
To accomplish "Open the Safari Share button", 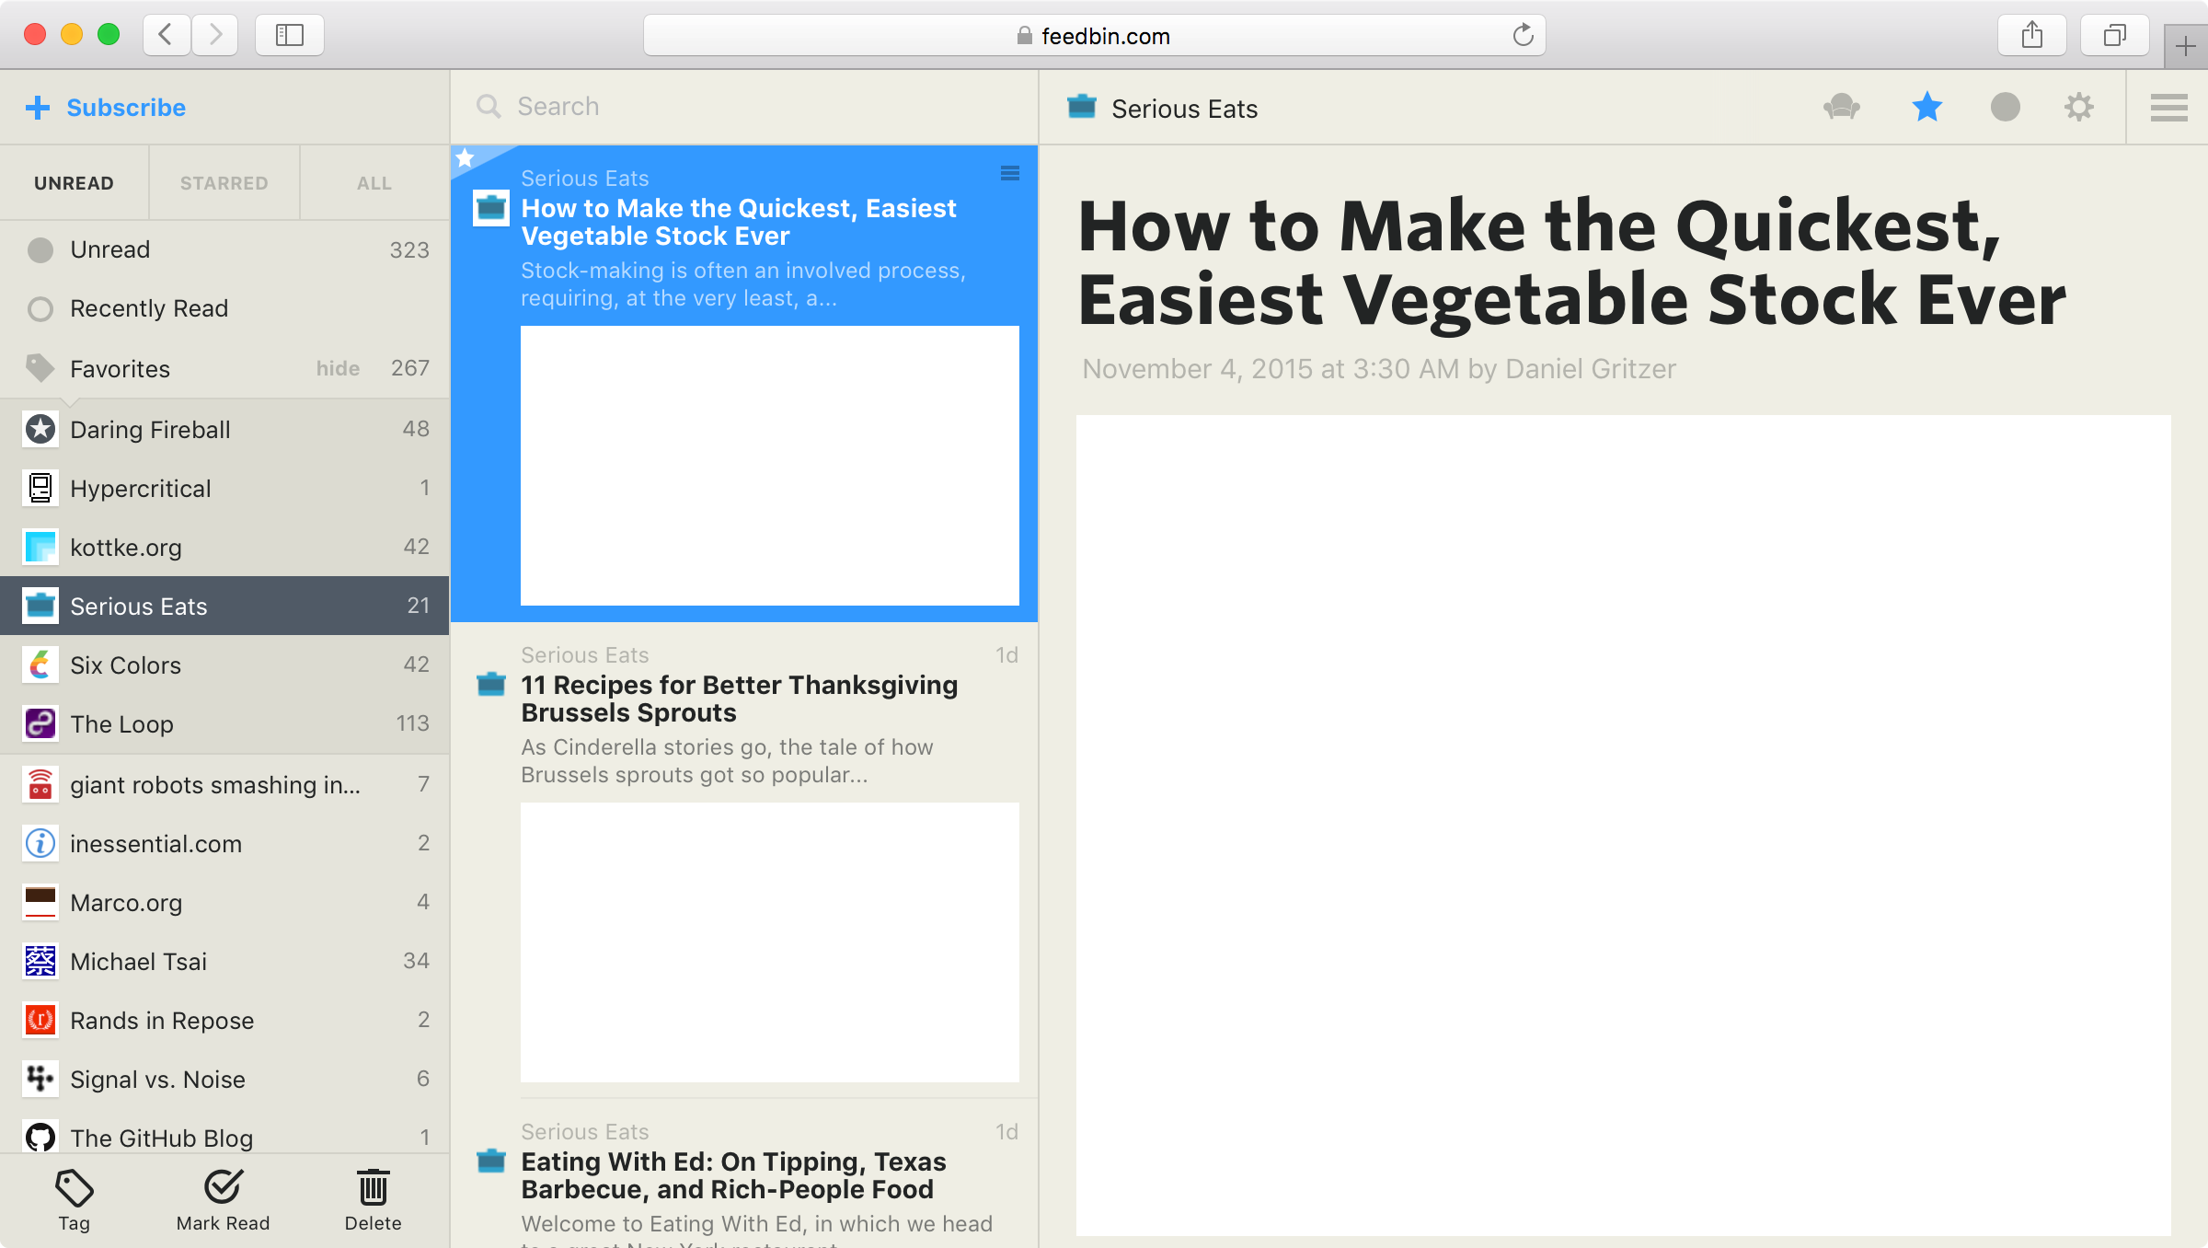I will pos(2032,35).
